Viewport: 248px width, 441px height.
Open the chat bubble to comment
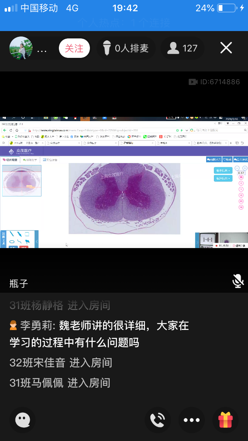pyautogui.click(x=22, y=420)
